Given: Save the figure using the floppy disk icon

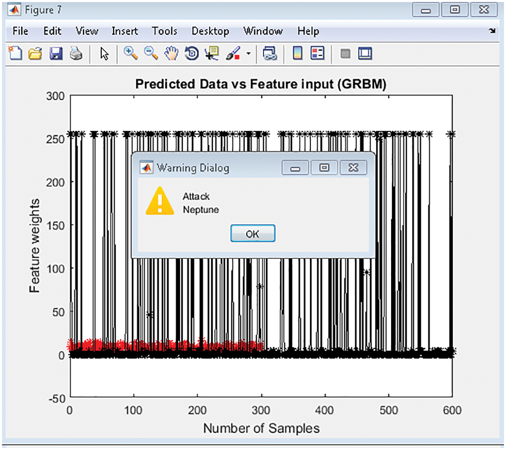Looking at the screenshot, I should coord(56,53).
